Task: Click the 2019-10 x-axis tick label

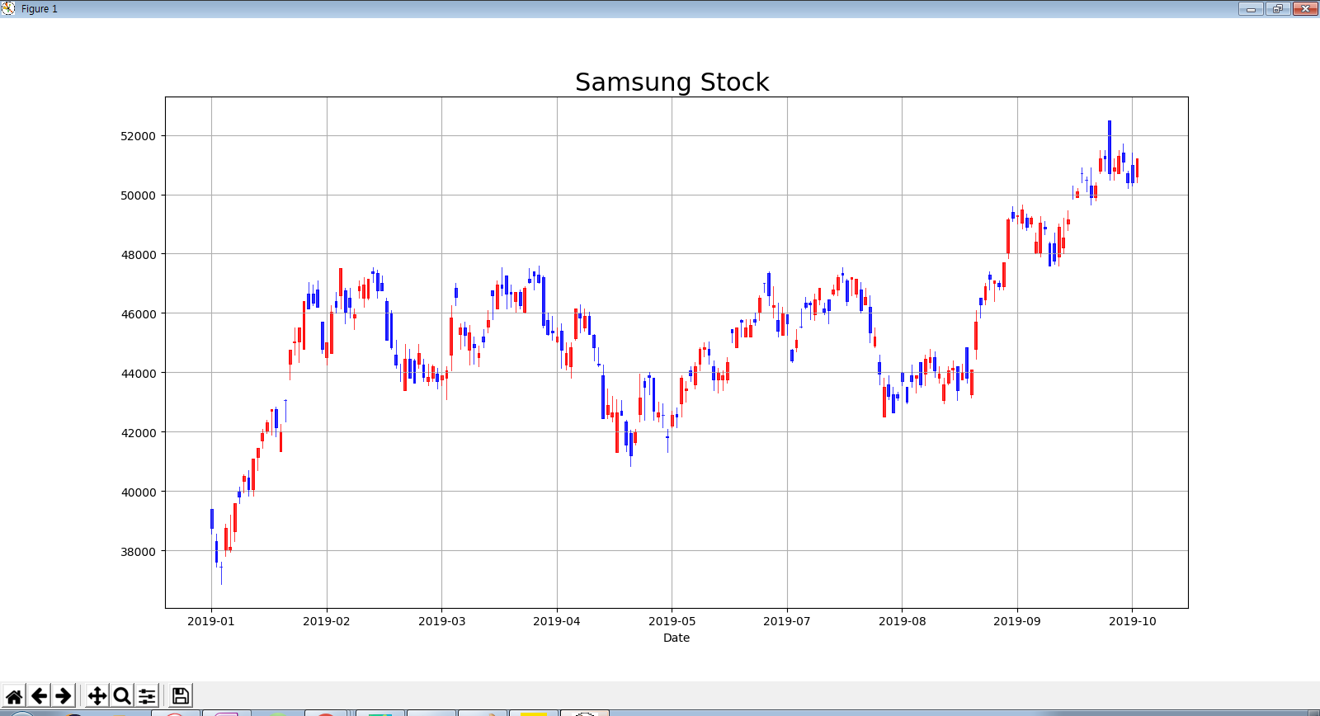Action: click(x=1132, y=621)
